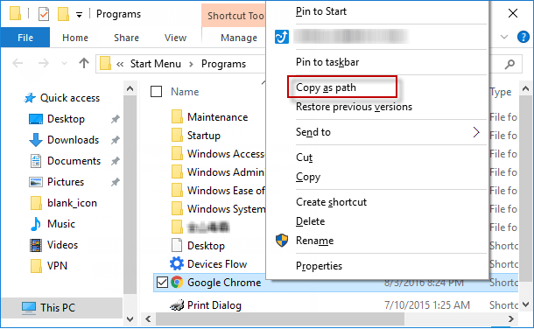Image resolution: width=534 pixels, height=329 pixels.
Task: Open the Music folder in the sidebar
Action: pyautogui.click(x=61, y=224)
